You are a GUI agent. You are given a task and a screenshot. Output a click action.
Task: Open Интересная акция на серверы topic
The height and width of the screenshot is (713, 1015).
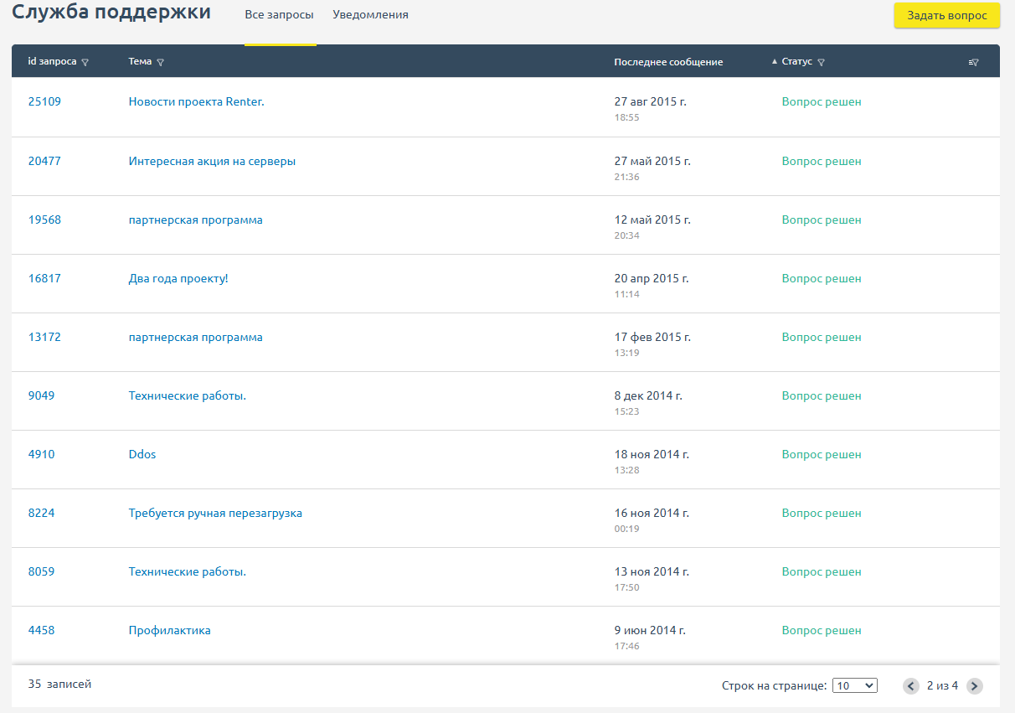[212, 161]
